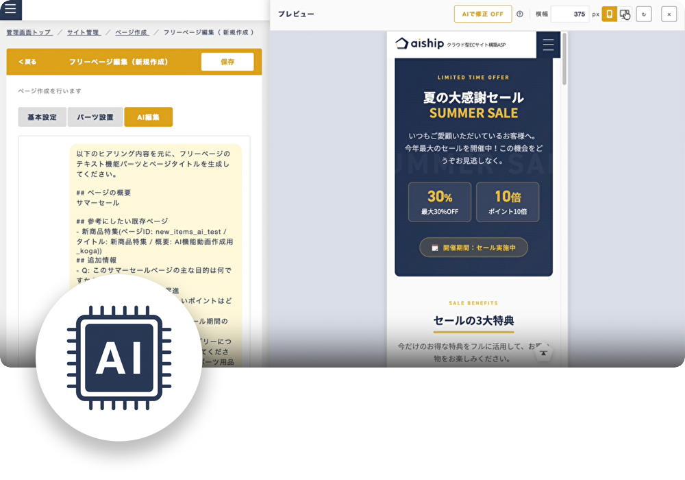Switch to the 基本設定 tab
The height and width of the screenshot is (480, 685).
(x=42, y=117)
